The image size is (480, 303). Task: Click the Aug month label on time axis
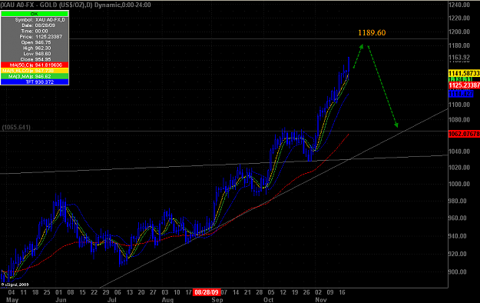coord(167,300)
